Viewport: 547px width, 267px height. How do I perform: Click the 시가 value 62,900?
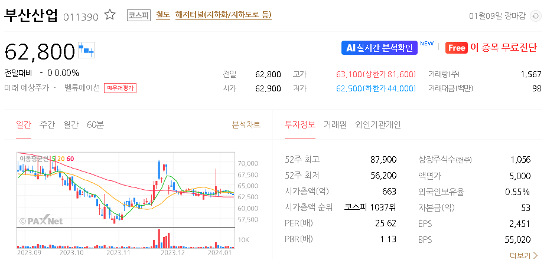pyautogui.click(x=268, y=88)
